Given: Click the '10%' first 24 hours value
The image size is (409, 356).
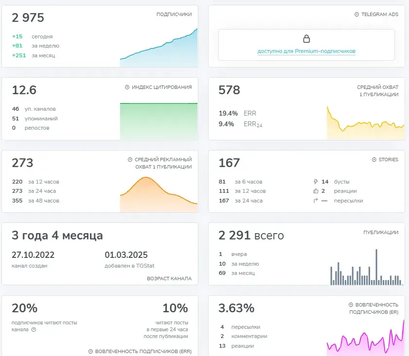Looking at the screenshot, I should [175, 308].
